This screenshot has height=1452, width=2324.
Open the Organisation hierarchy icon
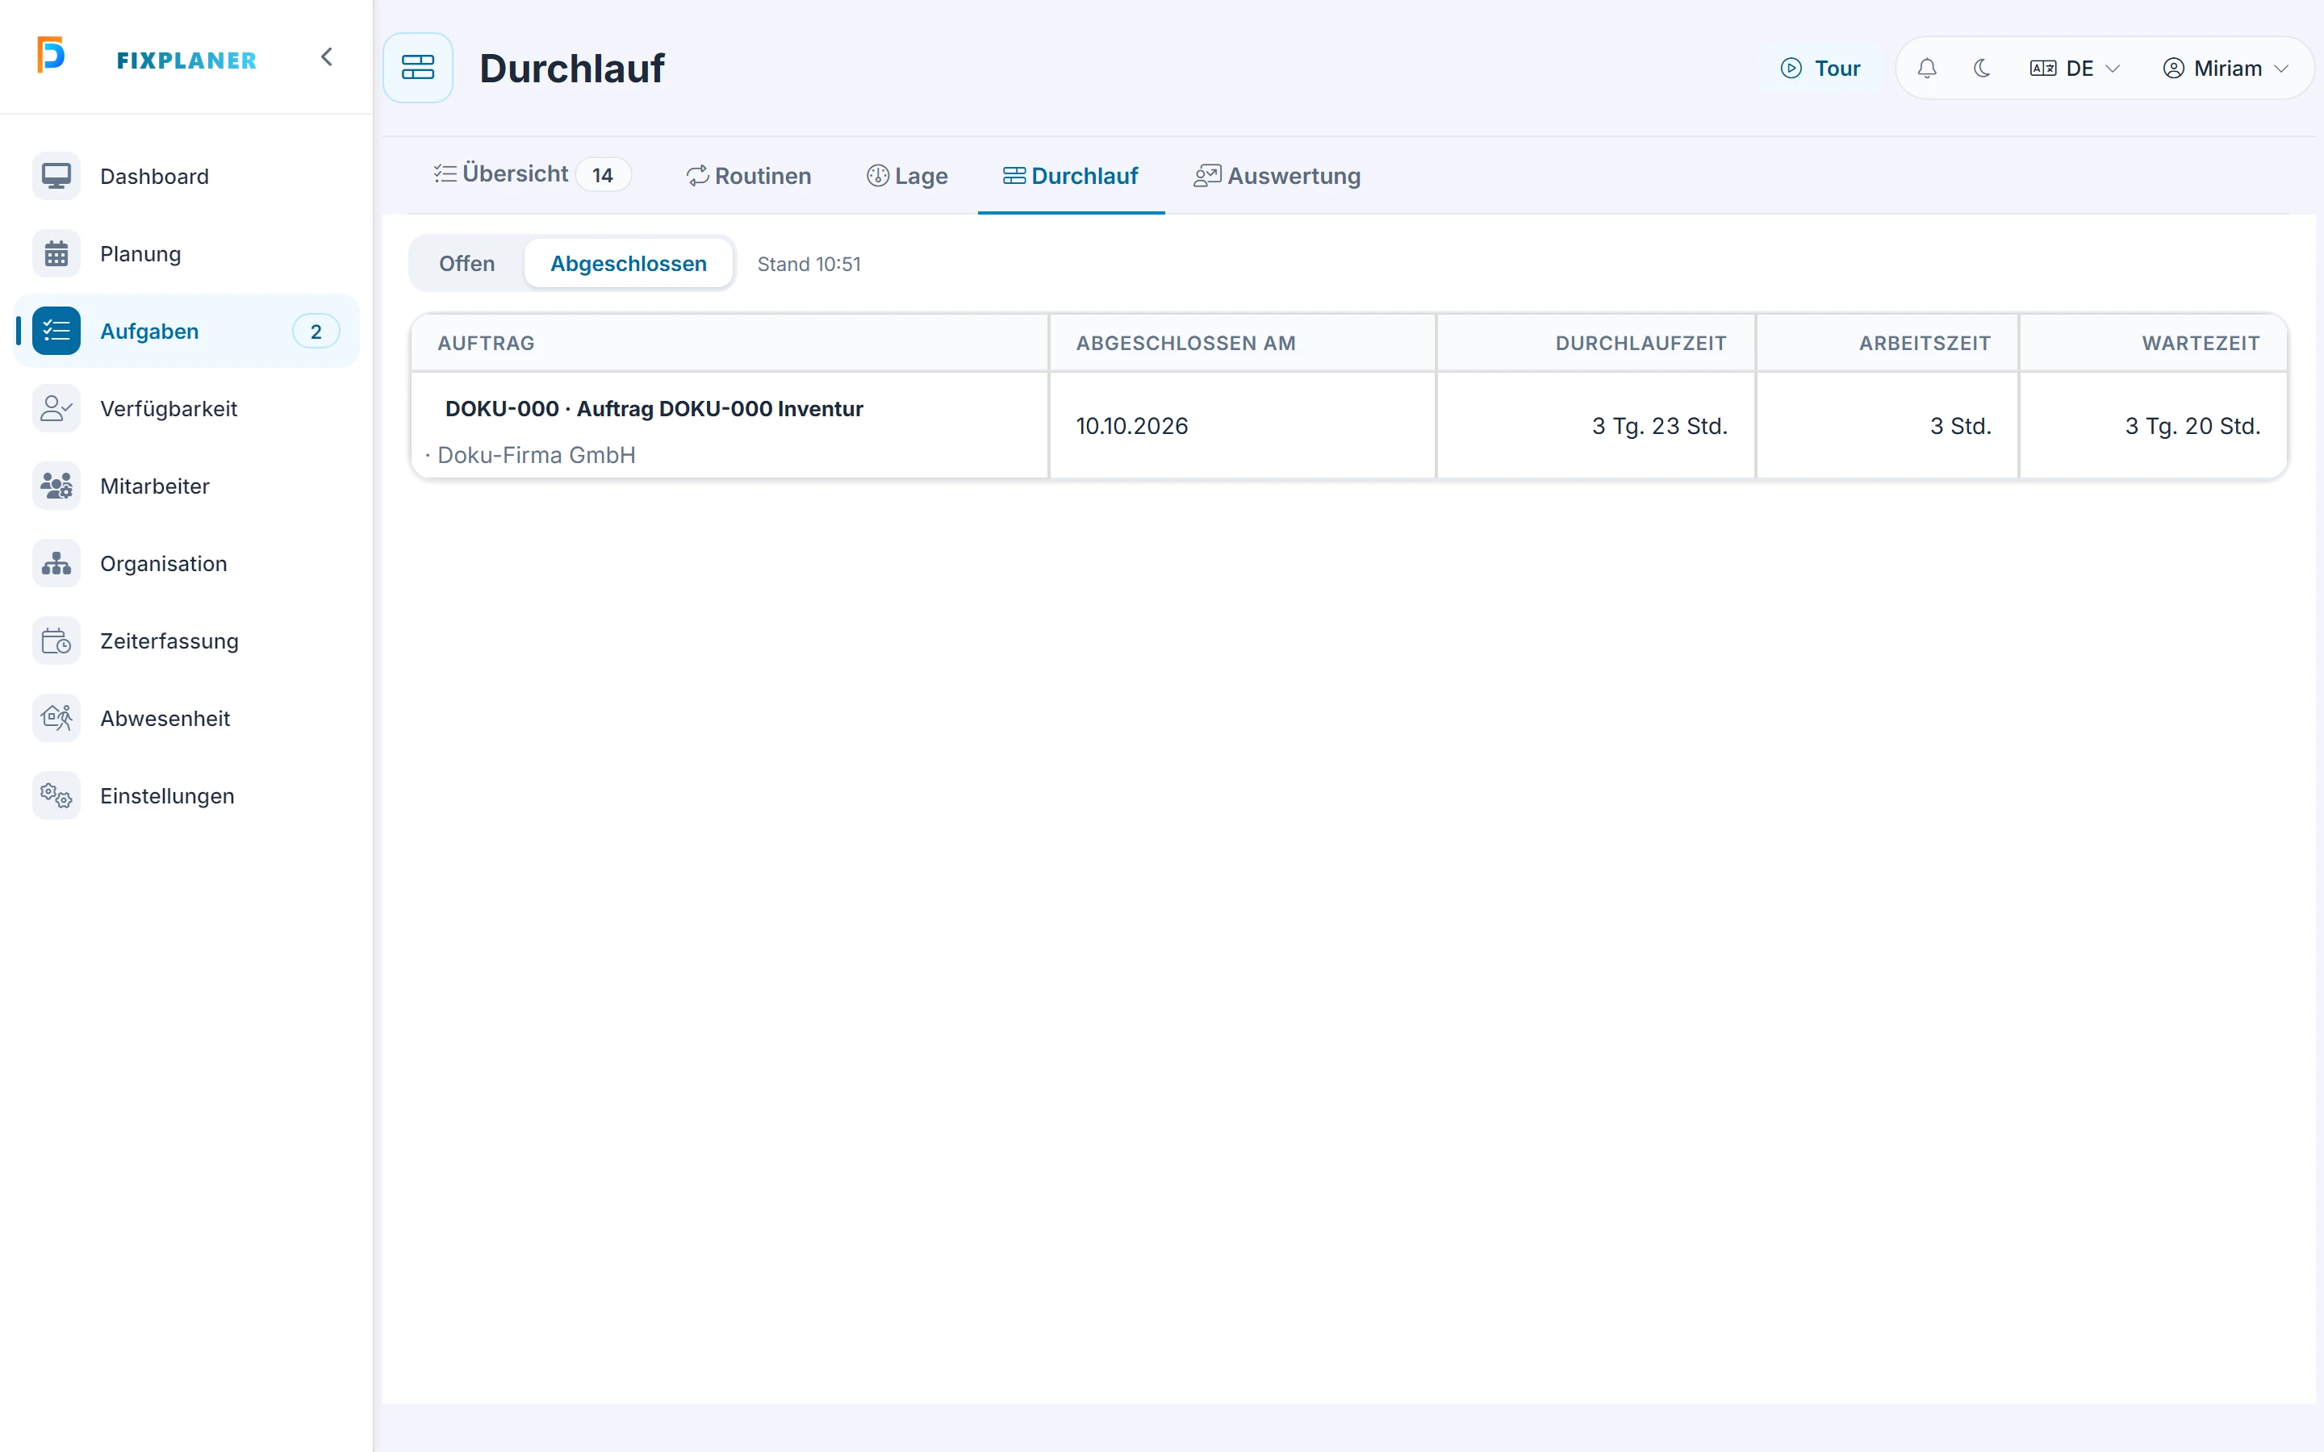click(56, 564)
